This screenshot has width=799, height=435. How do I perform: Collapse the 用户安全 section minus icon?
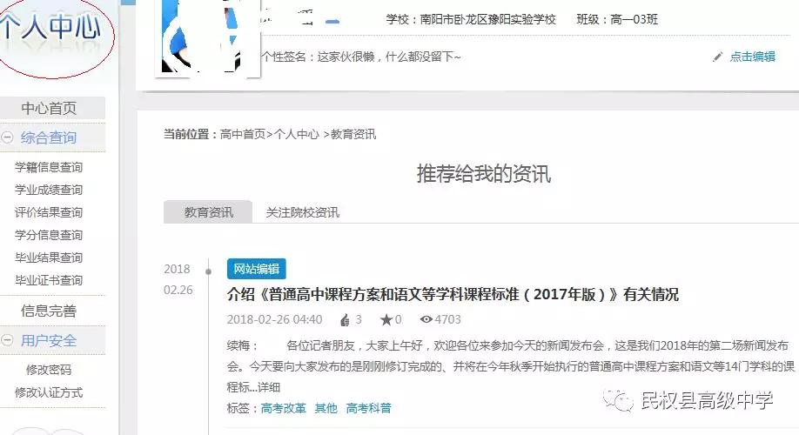(x=7, y=340)
